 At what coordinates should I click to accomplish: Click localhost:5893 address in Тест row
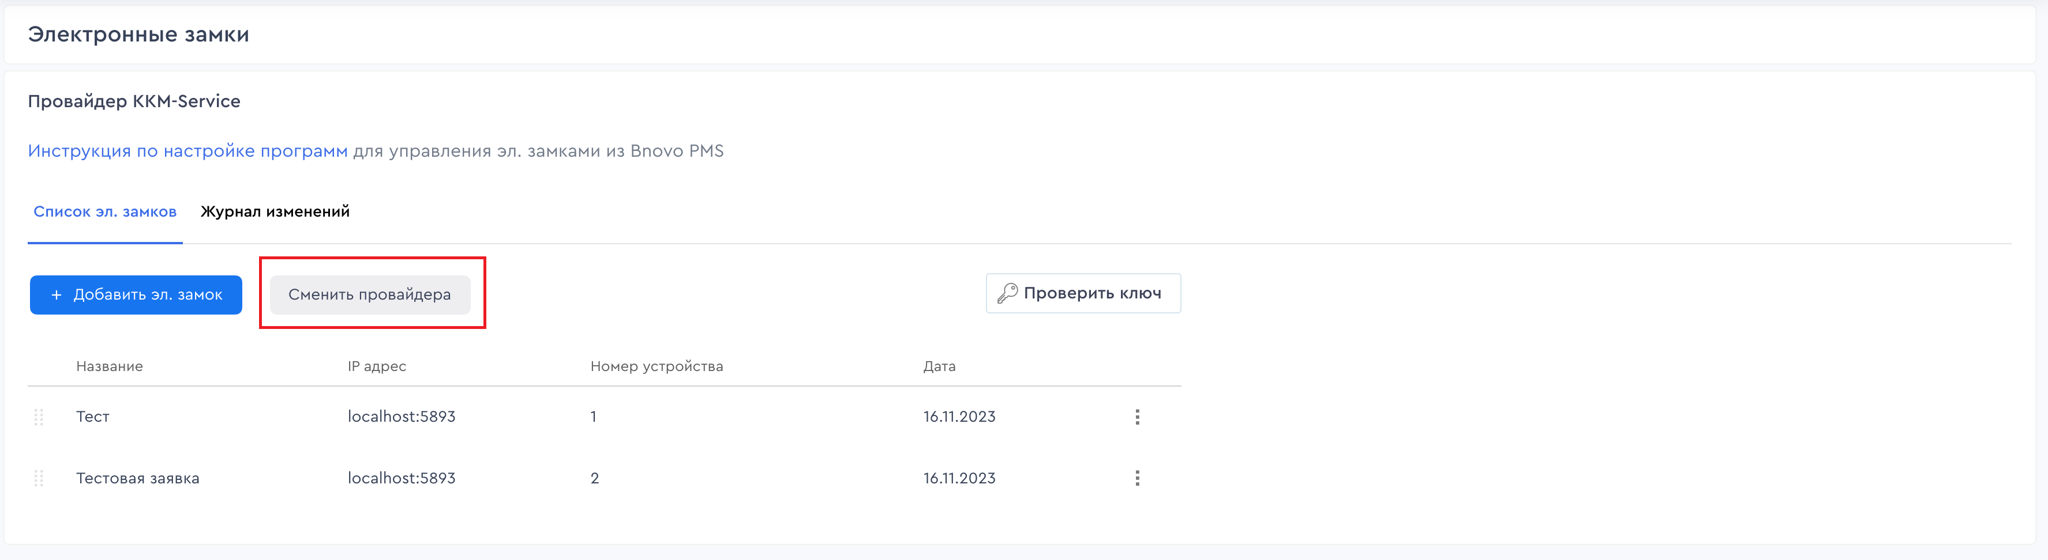coord(402,417)
